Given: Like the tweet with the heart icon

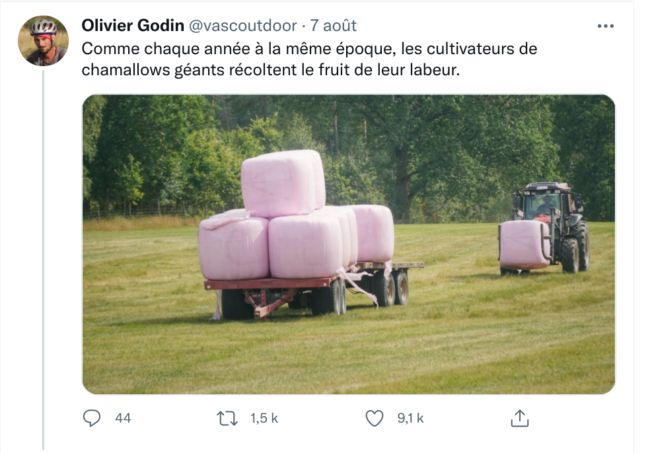Looking at the screenshot, I should [375, 418].
